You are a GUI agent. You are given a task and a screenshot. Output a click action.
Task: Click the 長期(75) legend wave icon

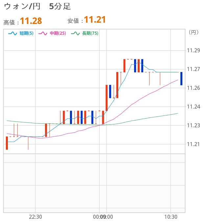[x=75, y=34]
